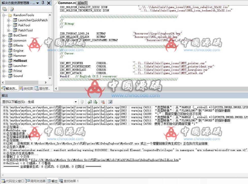Pin the Solution Explorer panel with auto-hide pushpin
Viewport: 248px width, 184px height.
pyautogui.click(x=43, y=3)
